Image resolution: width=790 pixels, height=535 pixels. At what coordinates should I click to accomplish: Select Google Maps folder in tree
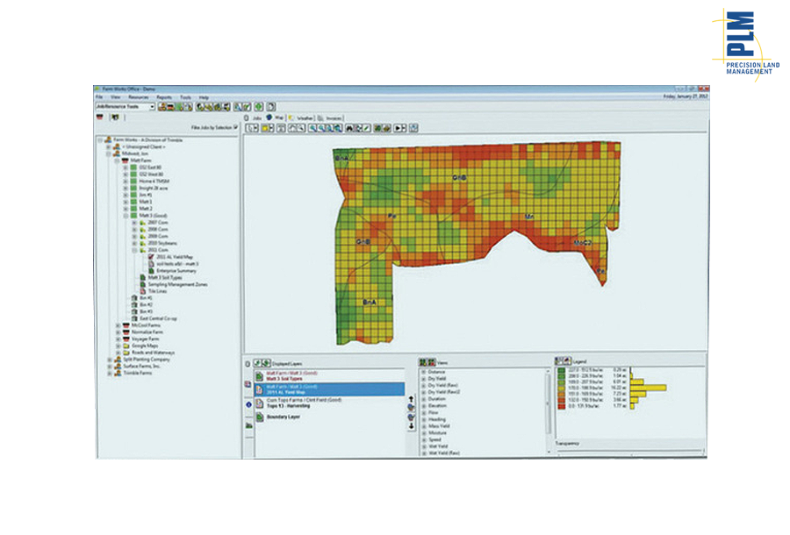point(145,346)
